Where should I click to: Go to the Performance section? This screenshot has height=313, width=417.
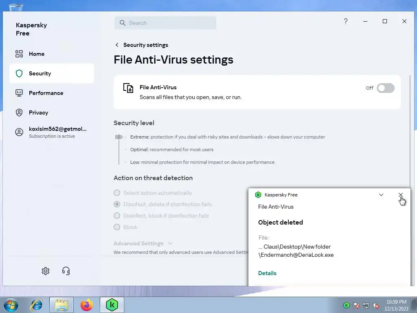point(51,93)
